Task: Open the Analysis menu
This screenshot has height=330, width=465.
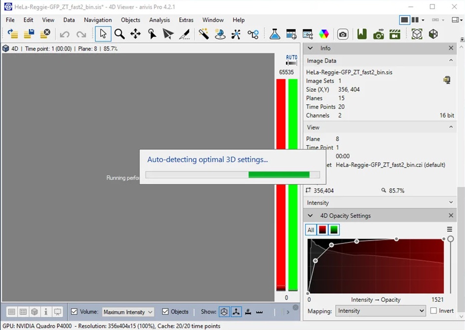Action: [159, 20]
